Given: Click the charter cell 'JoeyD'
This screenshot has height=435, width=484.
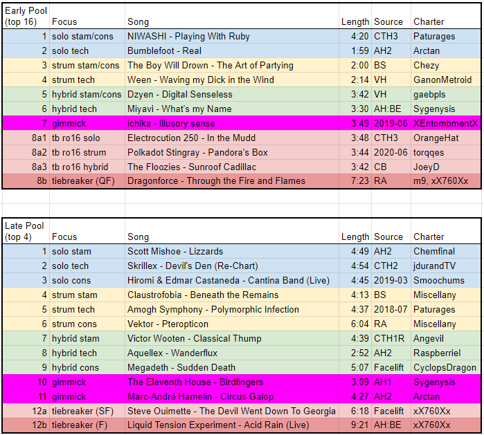Looking at the screenshot, I should tap(446, 167).
